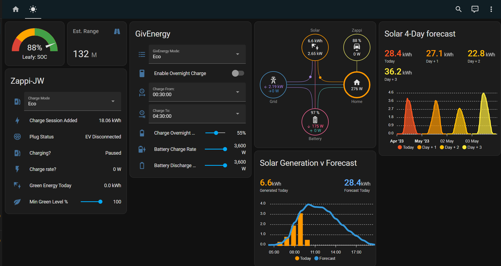
Task: Click the Battery node showing 97%
Action: [x=315, y=122]
